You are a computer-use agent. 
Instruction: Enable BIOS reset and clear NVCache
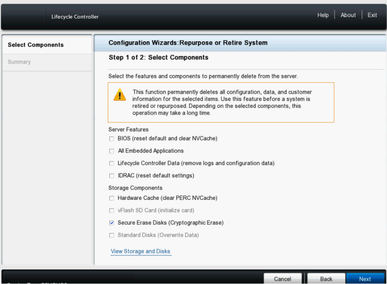[112, 139]
